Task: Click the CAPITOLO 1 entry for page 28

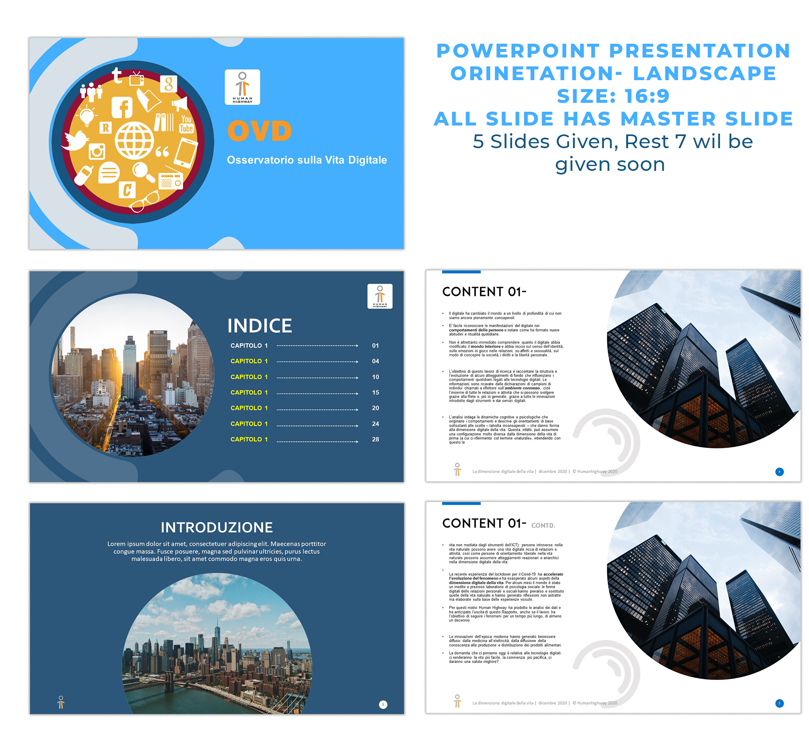Action: pos(249,439)
